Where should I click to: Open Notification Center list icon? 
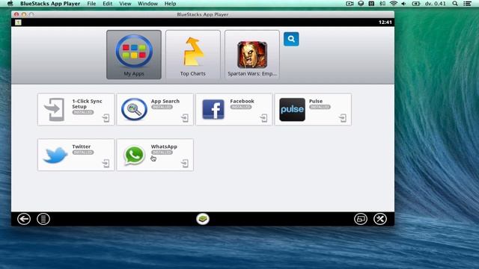tap(467, 4)
